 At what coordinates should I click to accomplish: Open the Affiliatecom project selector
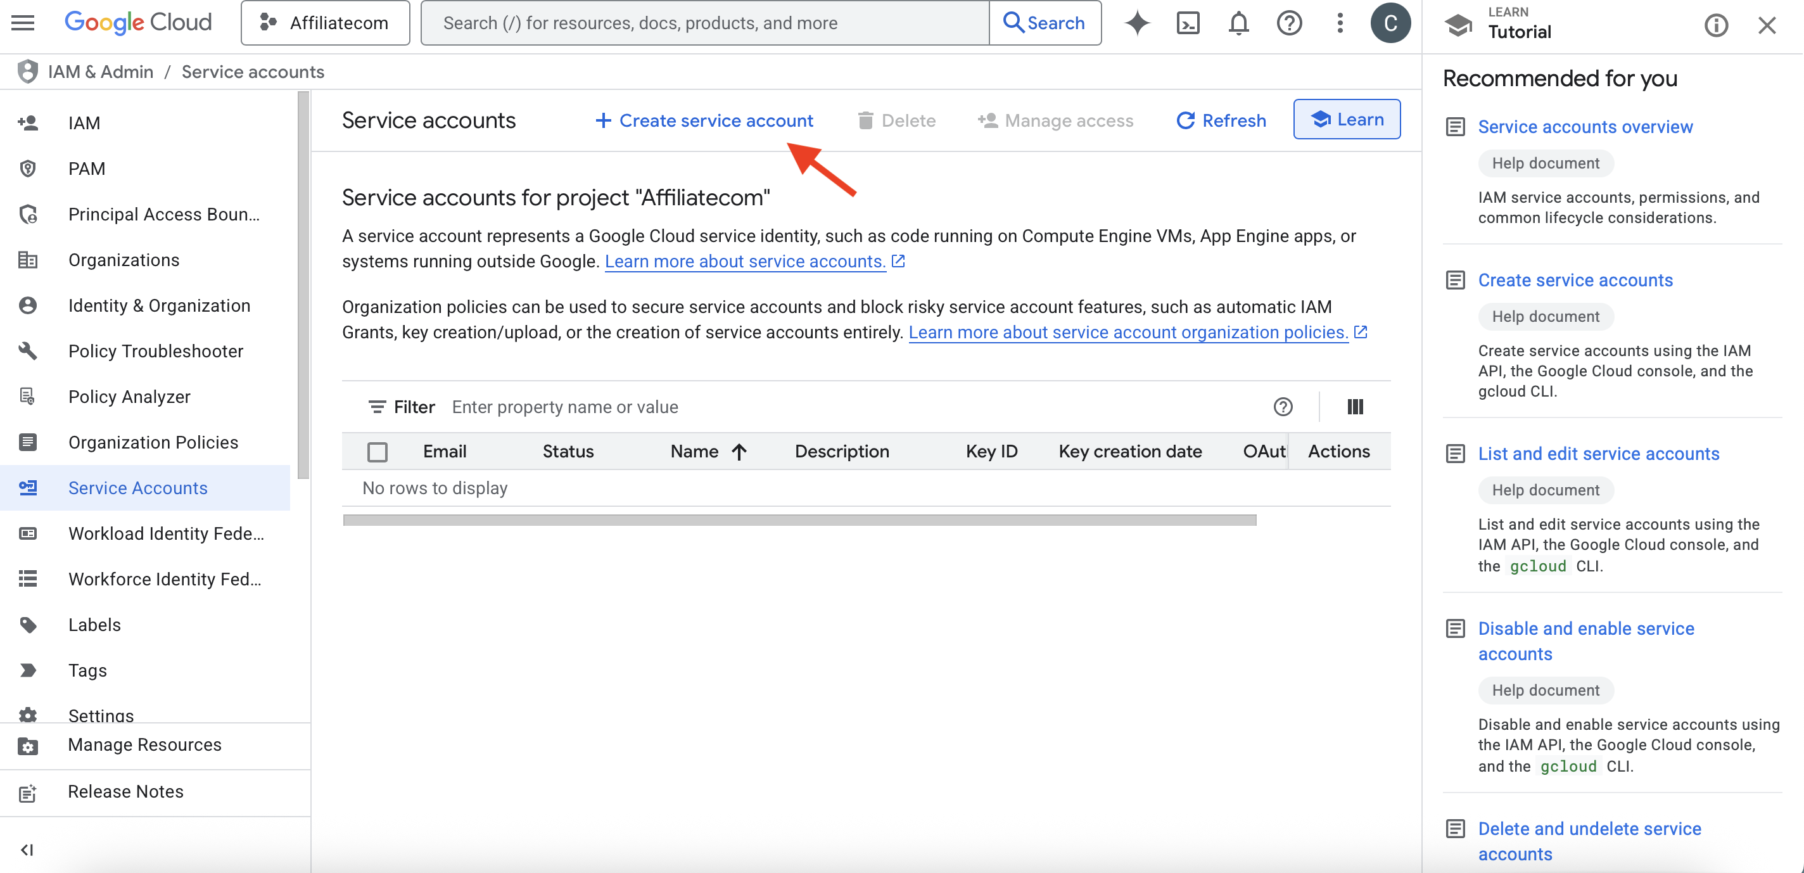[325, 23]
